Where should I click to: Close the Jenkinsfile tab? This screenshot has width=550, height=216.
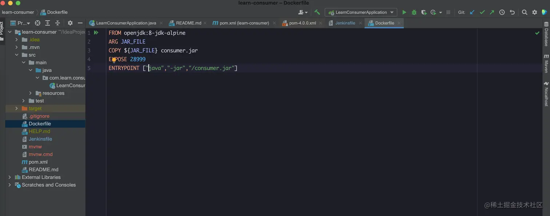coord(360,23)
